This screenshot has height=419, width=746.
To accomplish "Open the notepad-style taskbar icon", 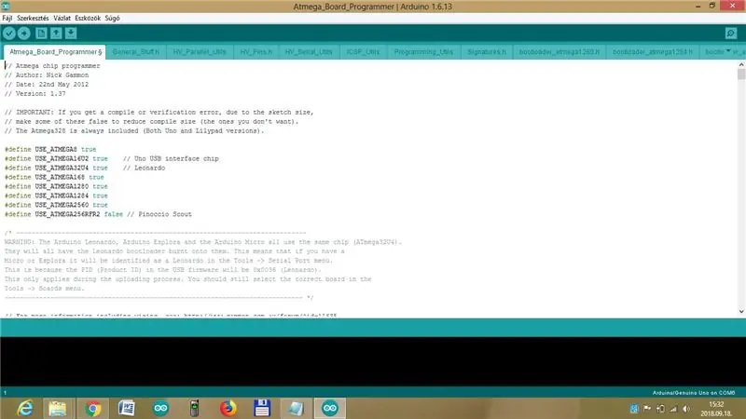I will coord(296,408).
